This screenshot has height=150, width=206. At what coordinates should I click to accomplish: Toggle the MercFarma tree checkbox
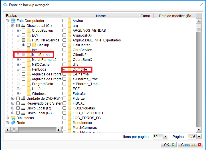23,55
